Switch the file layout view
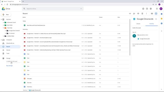 pyautogui.click(x=152, y=14)
